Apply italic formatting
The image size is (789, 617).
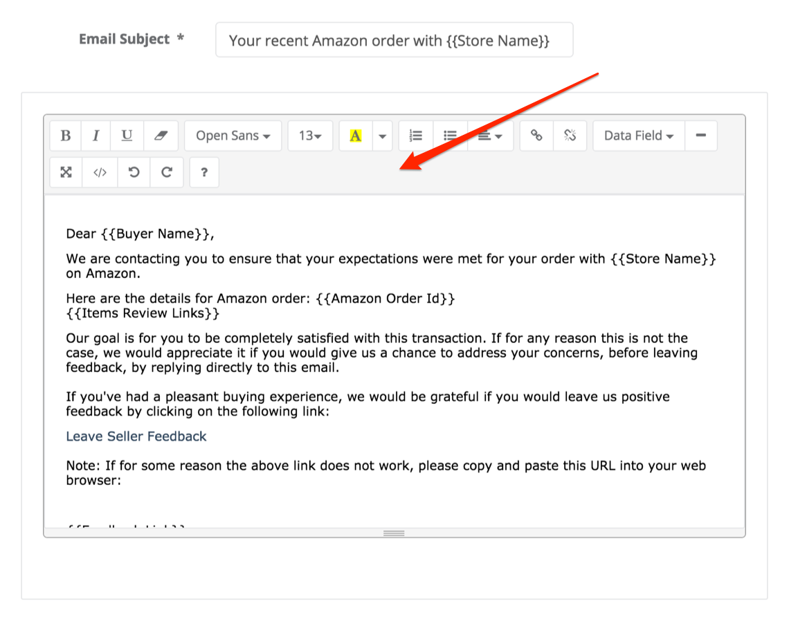tap(96, 136)
